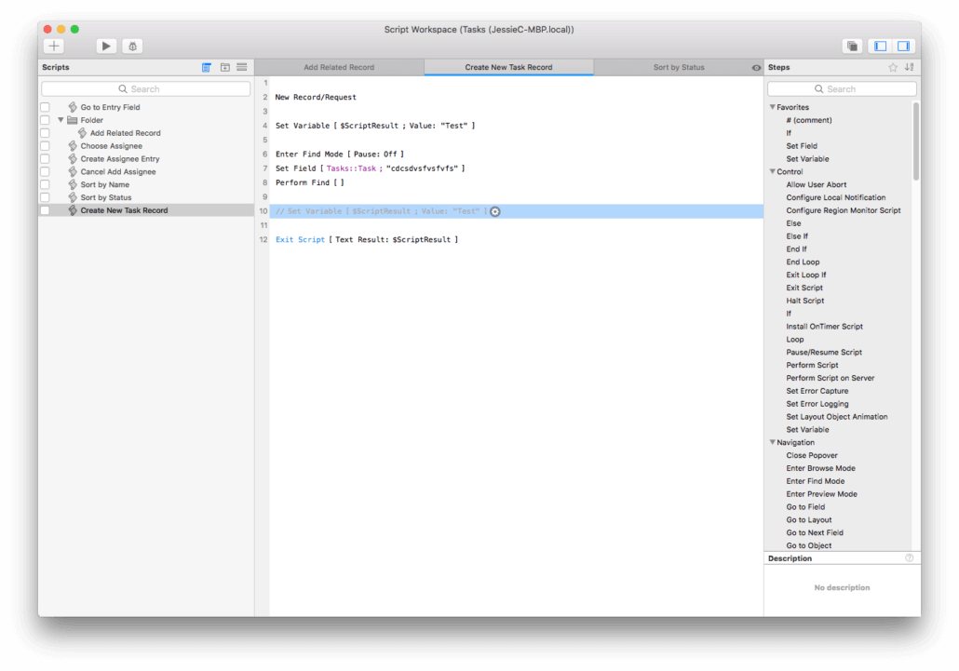Click the separator lines icon in Scripts header
959x671 pixels.
click(242, 67)
